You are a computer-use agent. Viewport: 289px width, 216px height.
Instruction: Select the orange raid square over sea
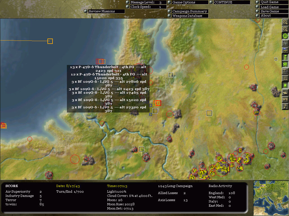[x=50, y=41]
